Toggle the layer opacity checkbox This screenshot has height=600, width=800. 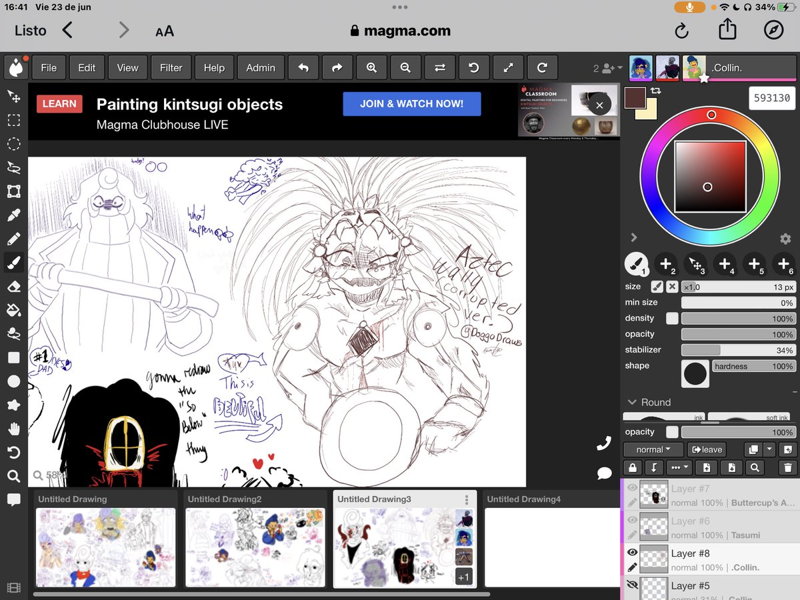(x=672, y=432)
